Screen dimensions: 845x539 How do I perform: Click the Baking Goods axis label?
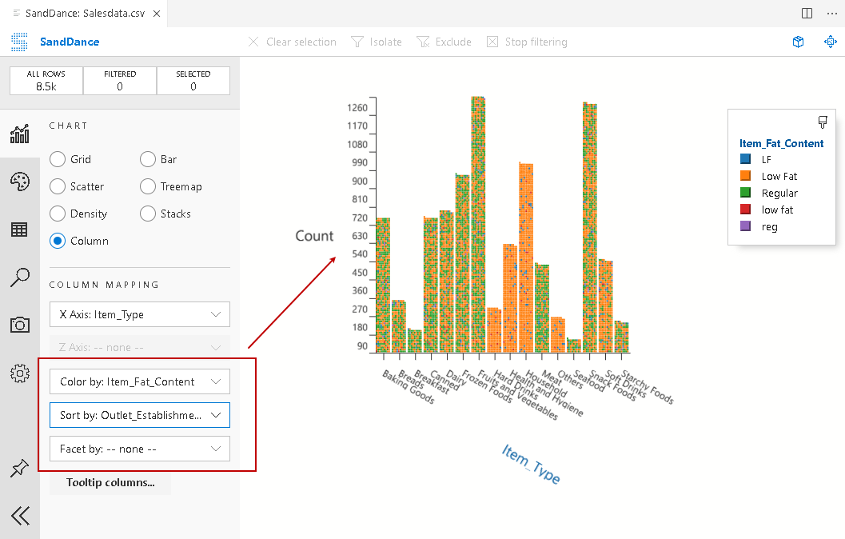(408, 387)
